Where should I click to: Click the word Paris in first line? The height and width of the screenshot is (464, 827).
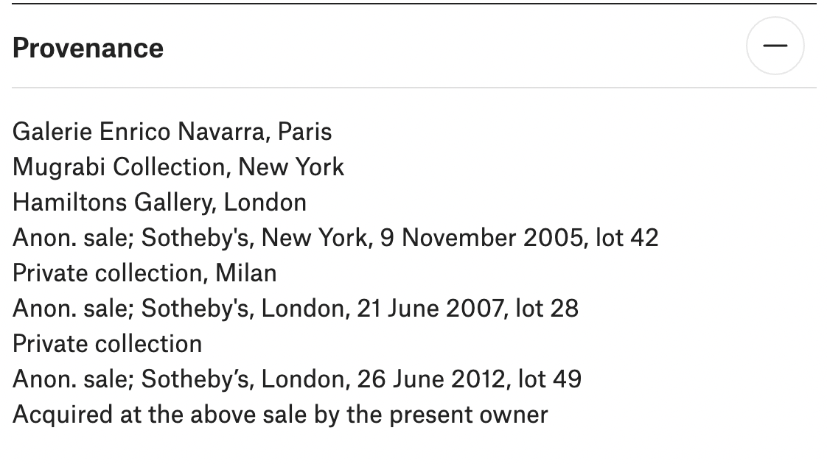[x=305, y=132]
